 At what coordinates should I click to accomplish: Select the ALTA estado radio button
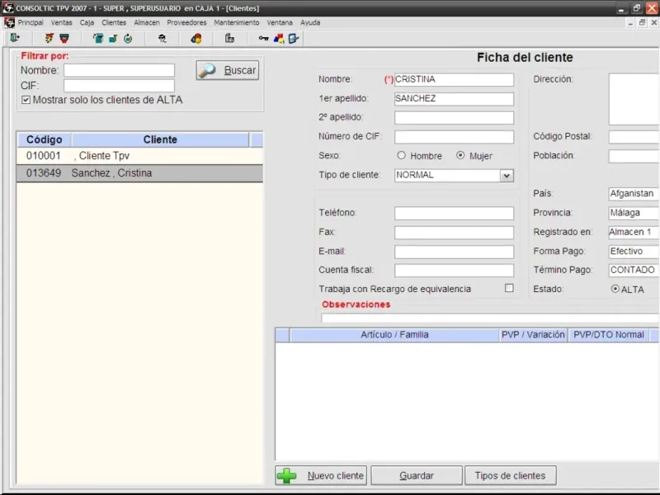click(615, 289)
